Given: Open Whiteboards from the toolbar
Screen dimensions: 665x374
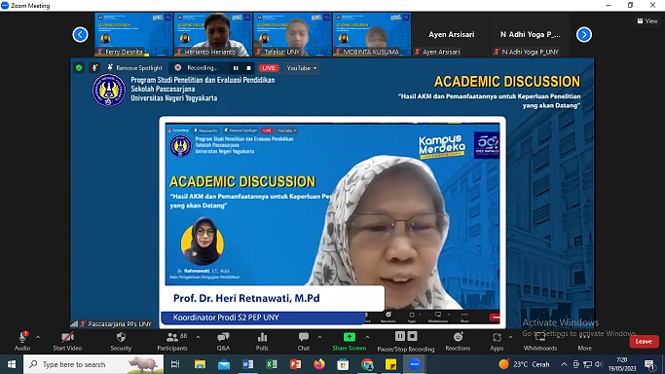Looking at the screenshot, I should click(540, 341).
